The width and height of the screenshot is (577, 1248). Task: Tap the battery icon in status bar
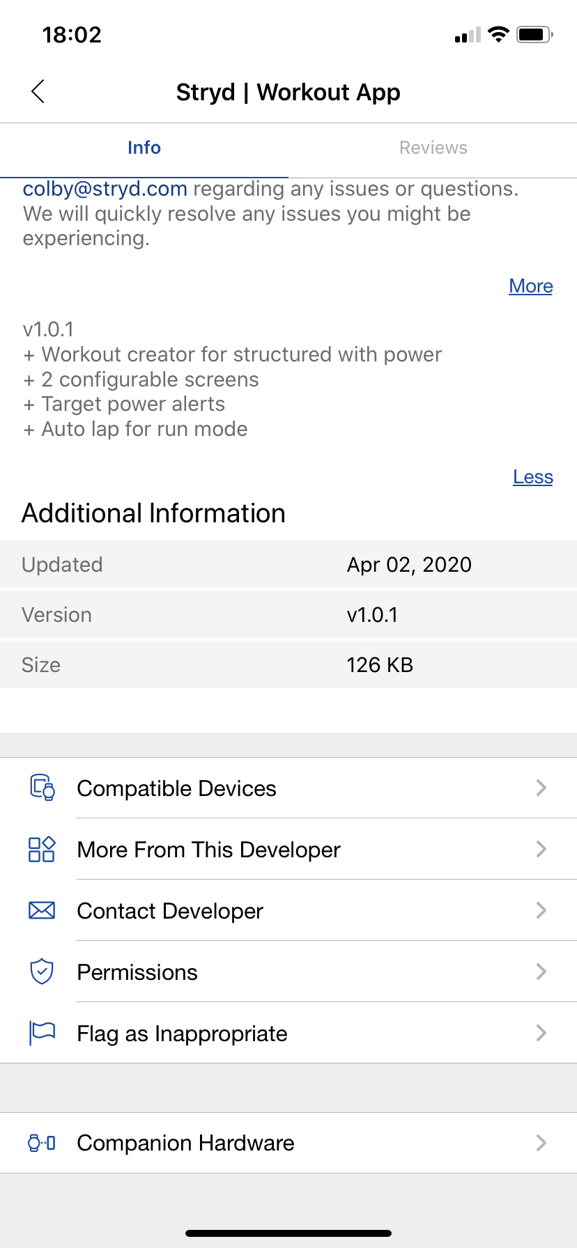coord(534,34)
